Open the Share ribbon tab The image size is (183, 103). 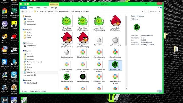38,8
